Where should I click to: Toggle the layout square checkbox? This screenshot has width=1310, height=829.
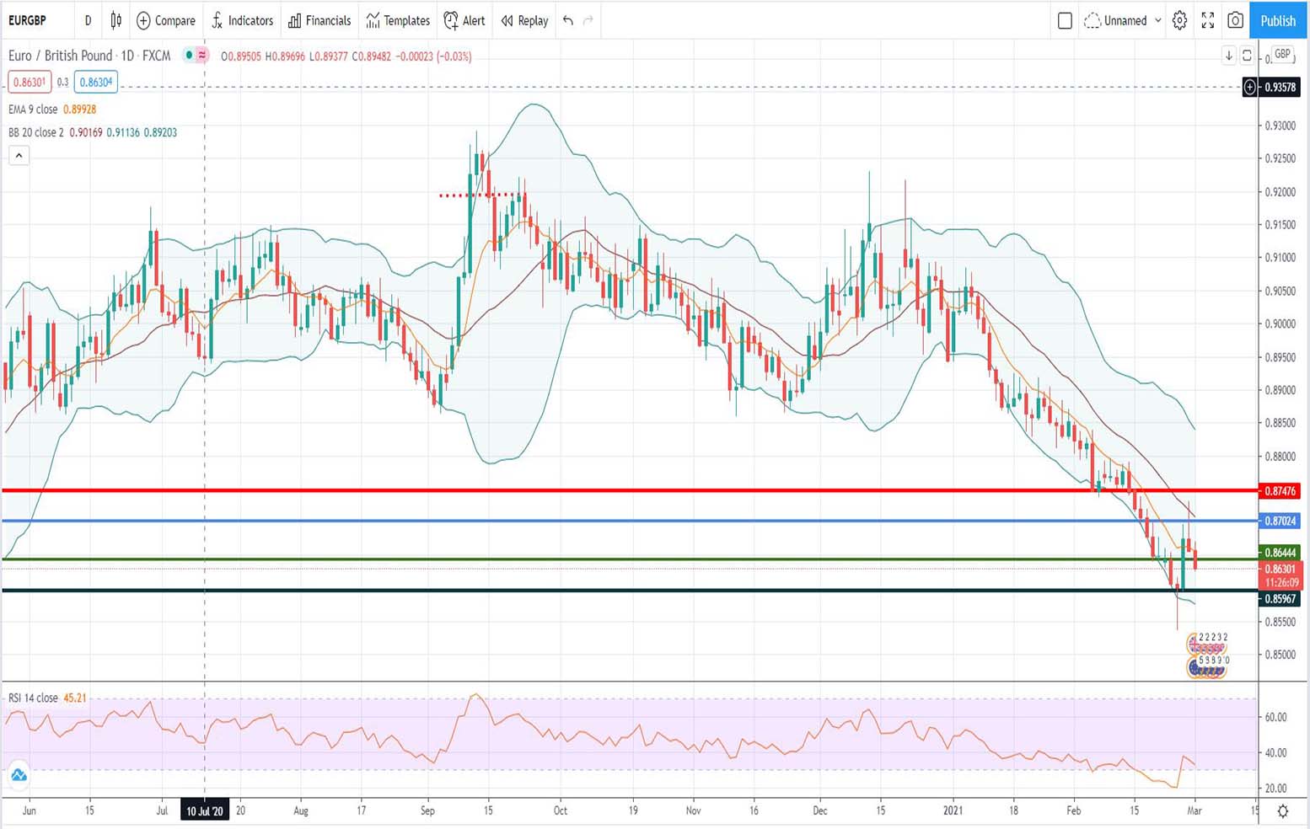[1065, 20]
